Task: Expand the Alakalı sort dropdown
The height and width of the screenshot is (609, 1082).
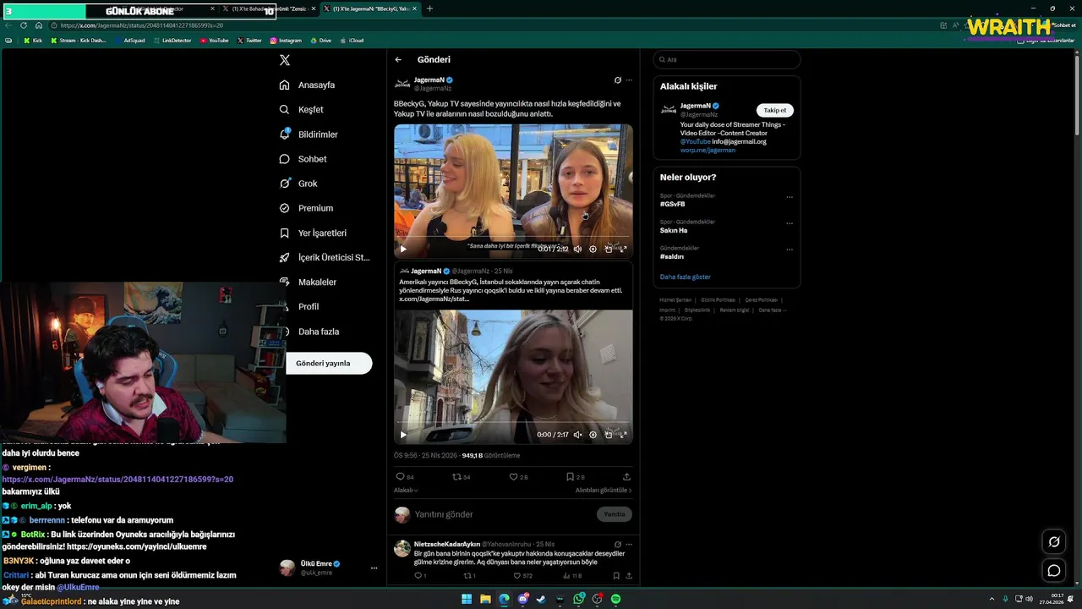Action: pos(406,491)
